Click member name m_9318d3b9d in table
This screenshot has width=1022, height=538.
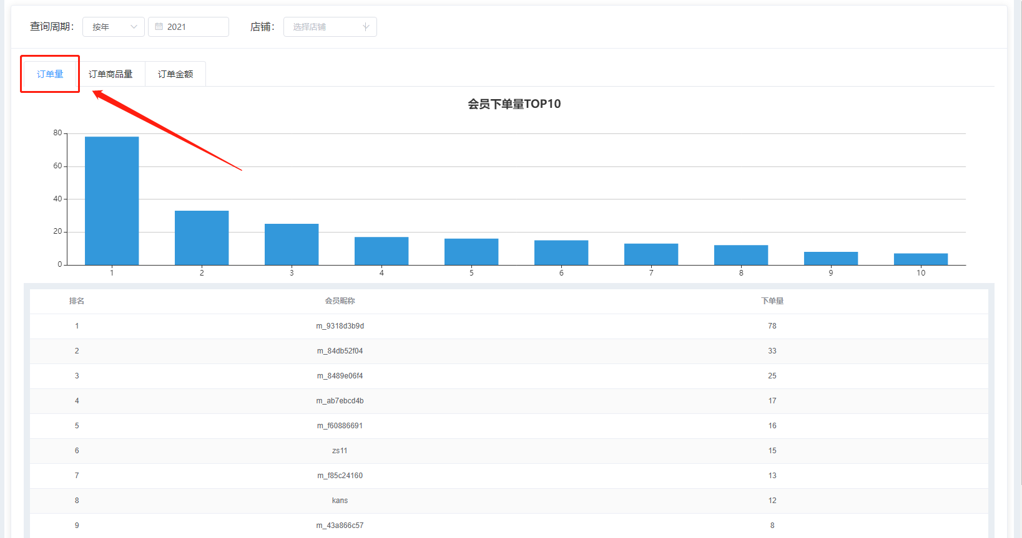pos(340,326)
